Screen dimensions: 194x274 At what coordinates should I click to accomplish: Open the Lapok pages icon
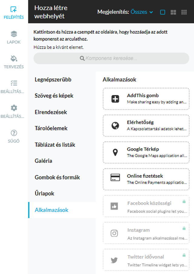(14, 34)
